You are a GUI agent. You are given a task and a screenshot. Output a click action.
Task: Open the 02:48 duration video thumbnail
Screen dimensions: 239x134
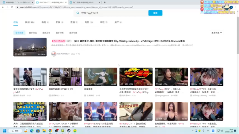65,111
